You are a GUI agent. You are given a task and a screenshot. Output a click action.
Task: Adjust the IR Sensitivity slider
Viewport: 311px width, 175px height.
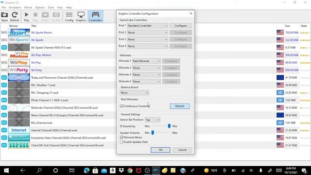169,126
